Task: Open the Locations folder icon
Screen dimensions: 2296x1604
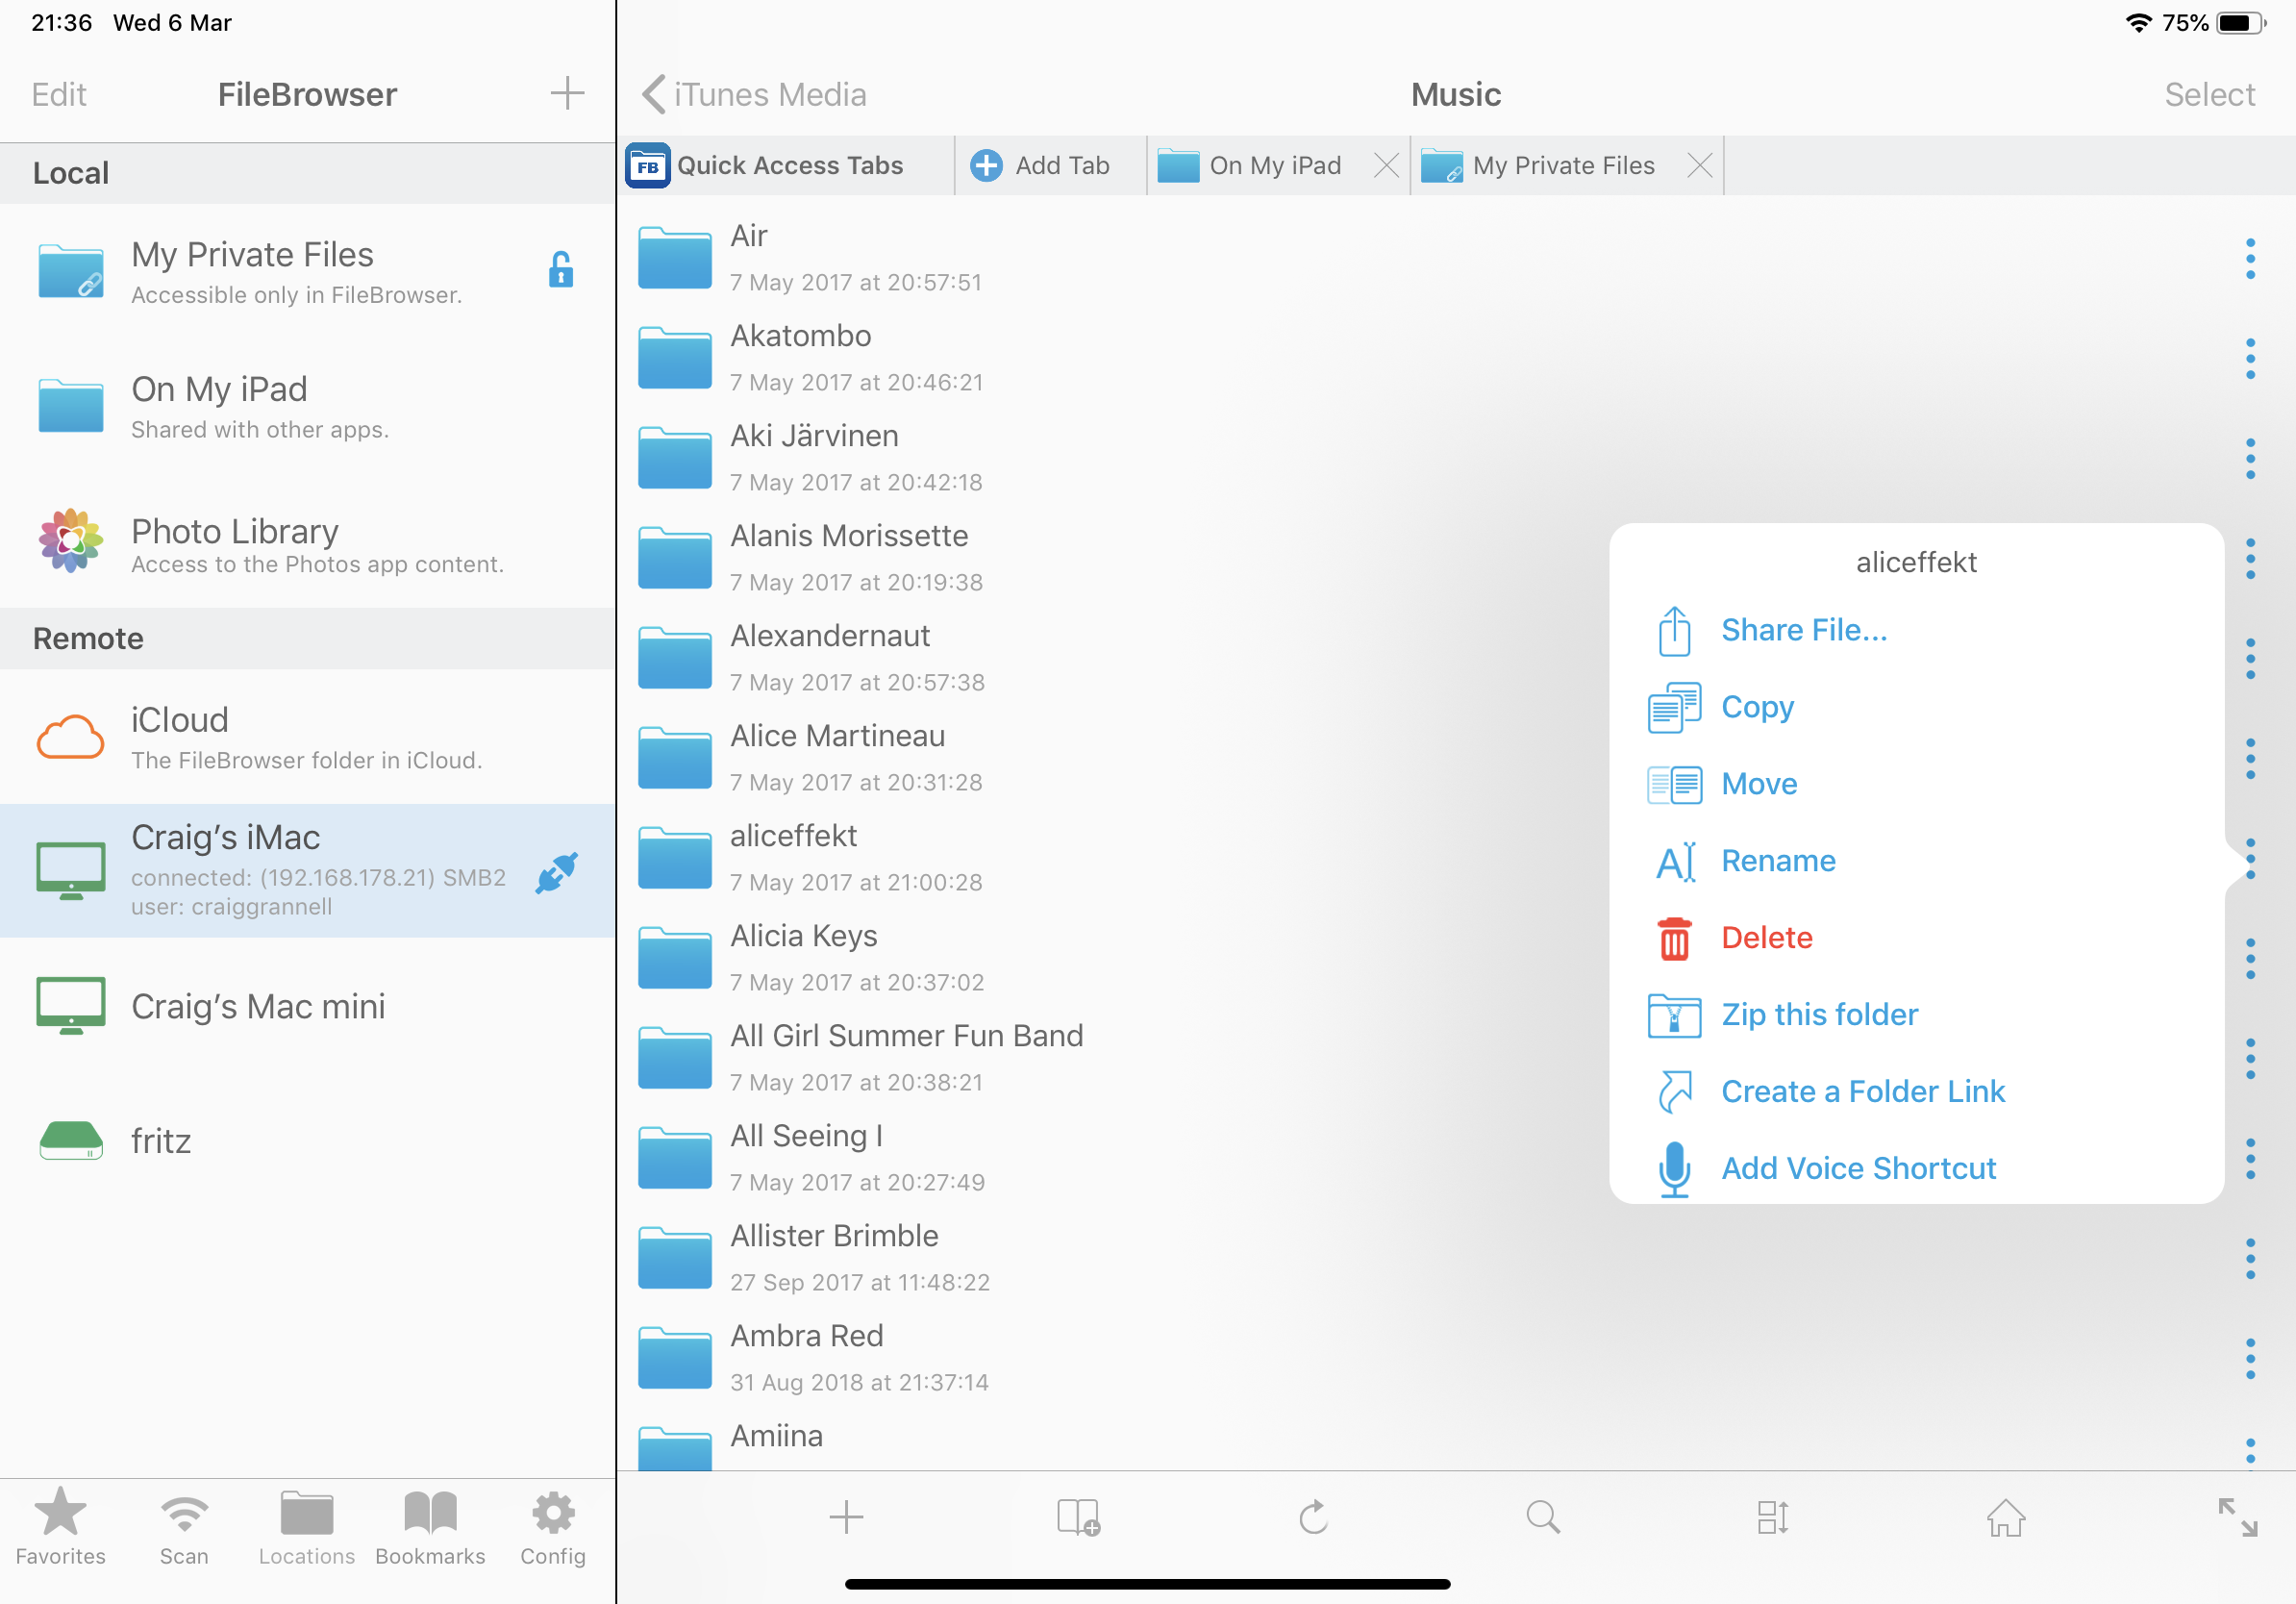Action: pyautogui.click(x=307, y=1513)
